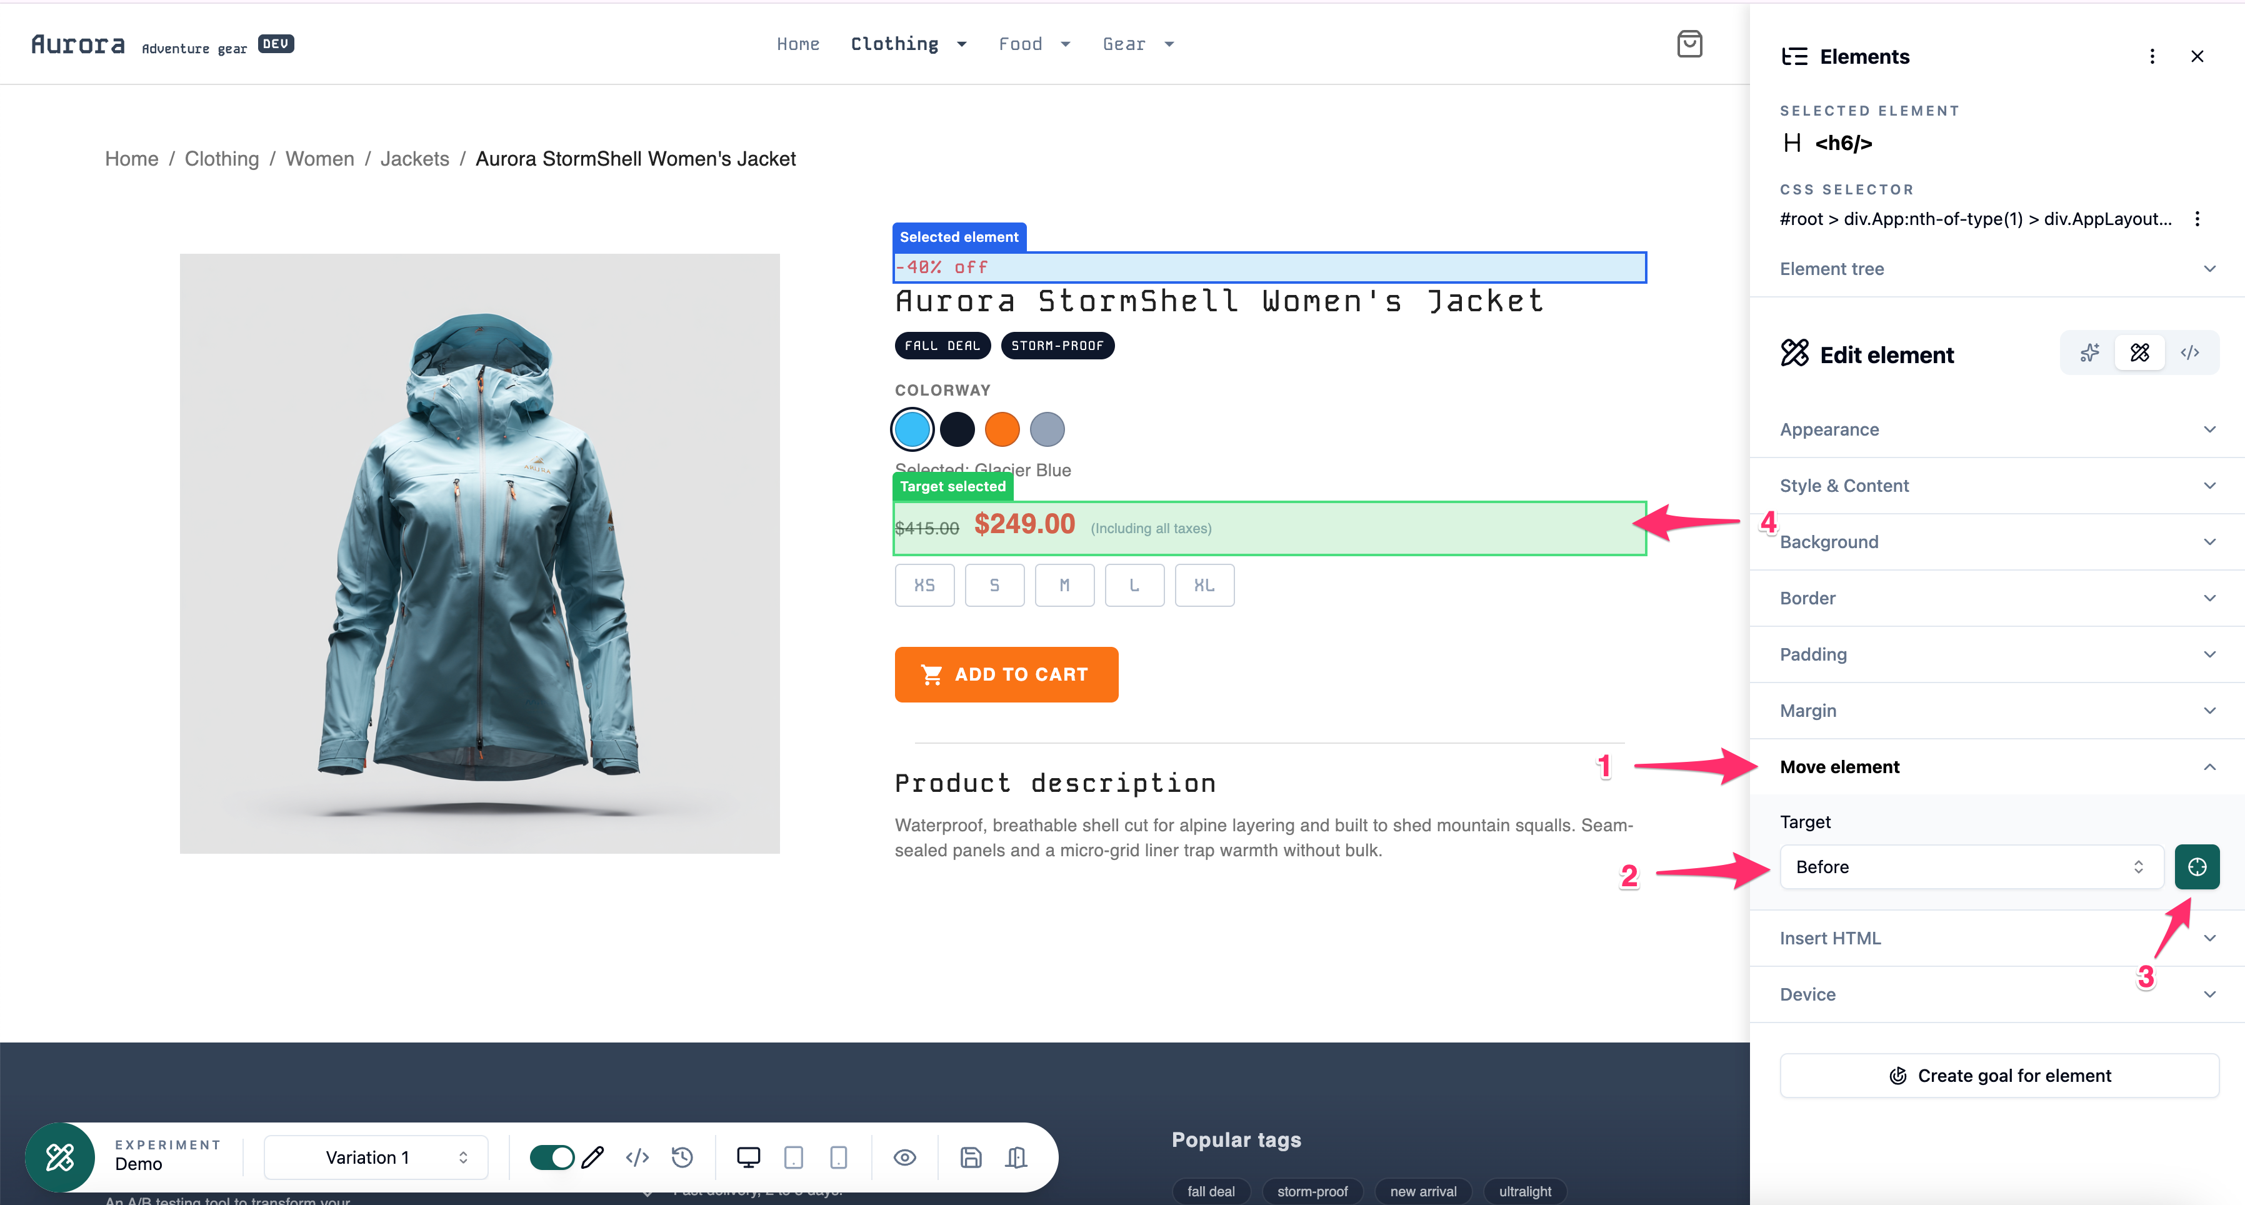Open the Clothing navigation menu
Screen dimensions: 2245x1205
[x=908, y=44]
